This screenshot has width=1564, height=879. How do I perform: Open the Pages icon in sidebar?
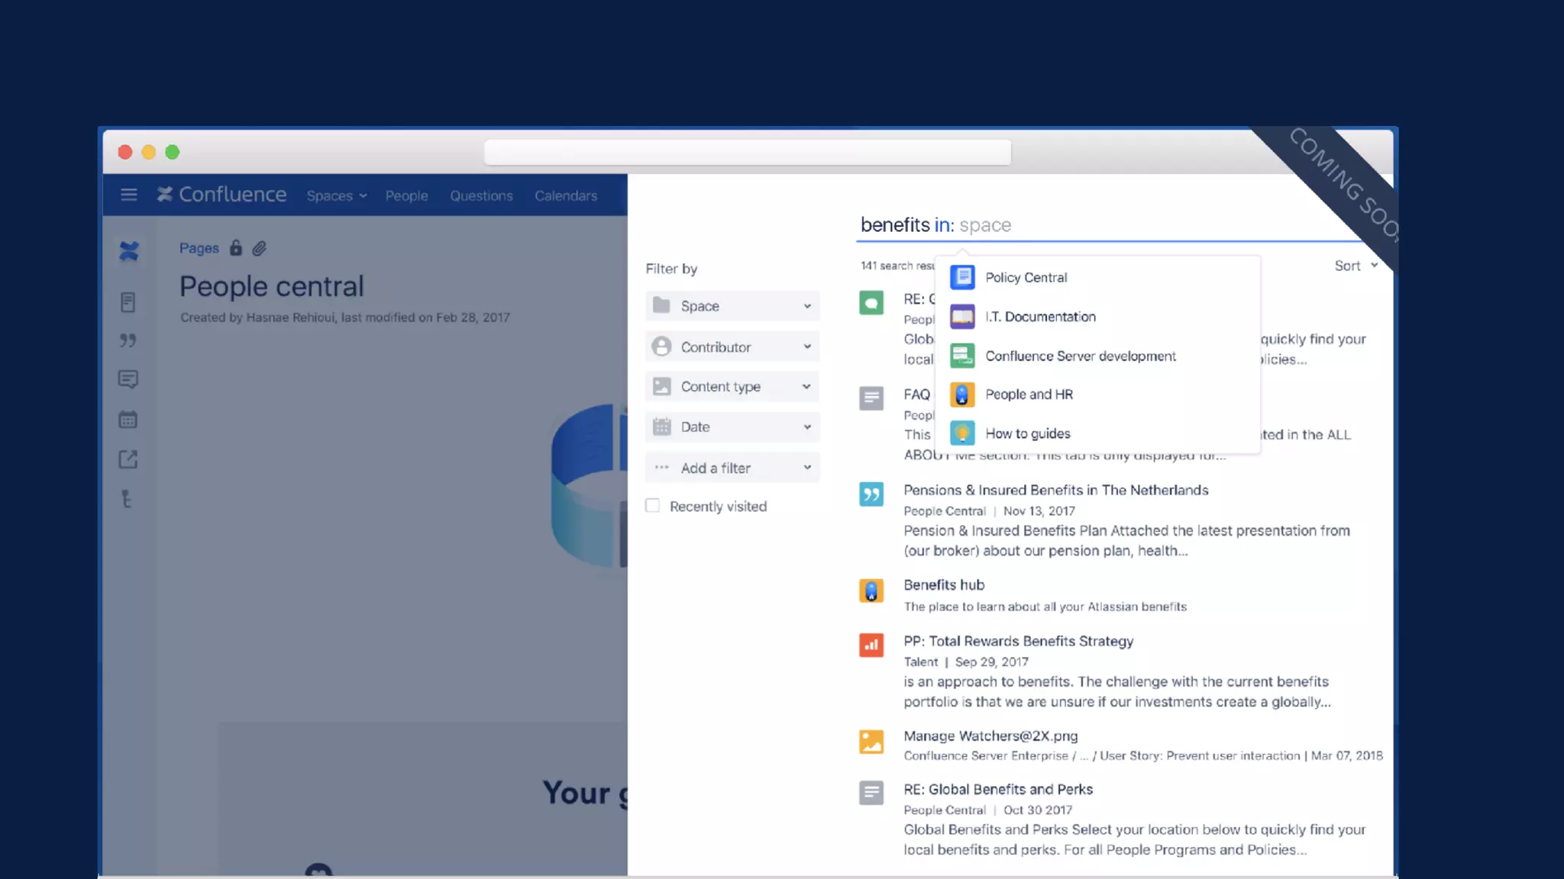pos(128,302)
